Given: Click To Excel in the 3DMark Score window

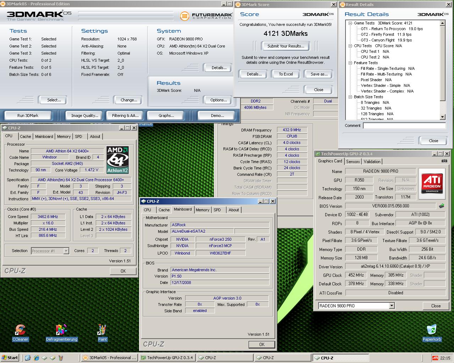Looking at the screenshot, I should coord(286,74).
